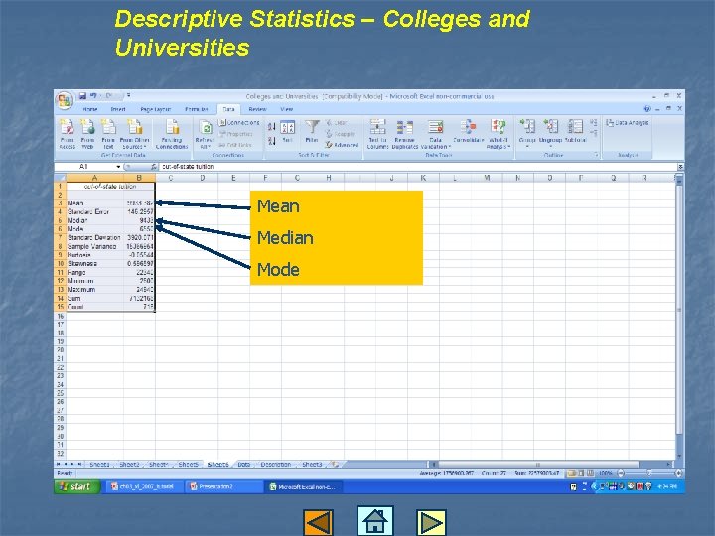715x536 pixels.
Task: Click the zoom slider control
Action: pos(648,473)
